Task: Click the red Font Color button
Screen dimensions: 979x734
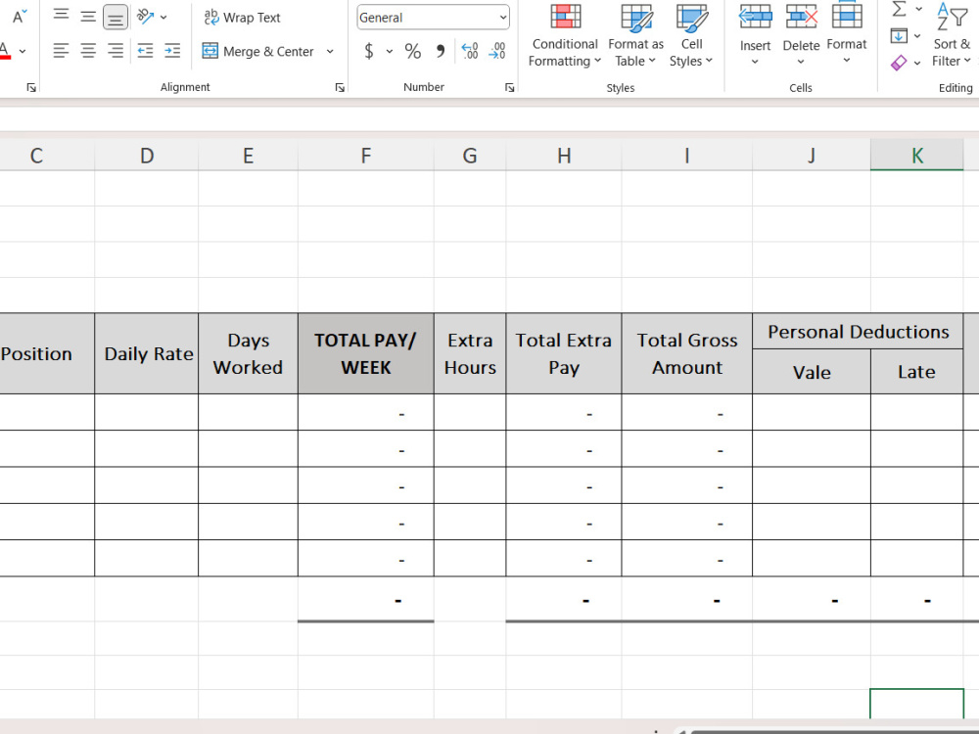Action: pos(5,51)
